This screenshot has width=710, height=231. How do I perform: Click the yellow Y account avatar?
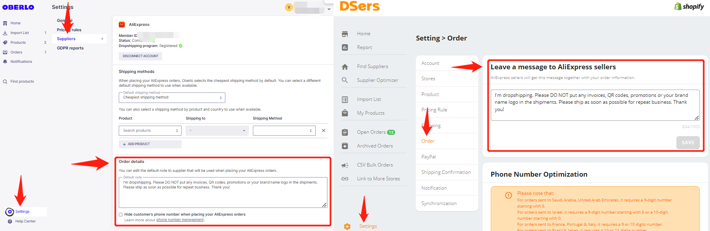289,7
